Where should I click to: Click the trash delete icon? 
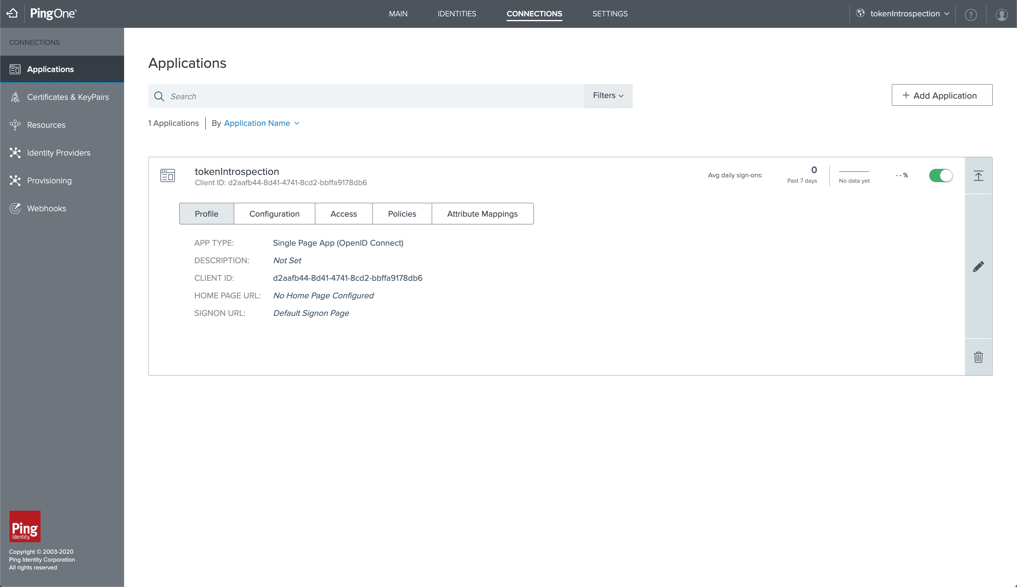point(978,357)
